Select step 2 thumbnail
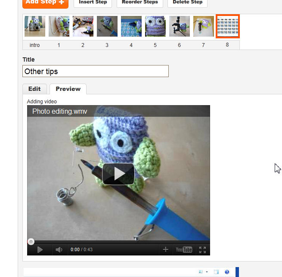282x277 pixels. (x=83, y=26)
